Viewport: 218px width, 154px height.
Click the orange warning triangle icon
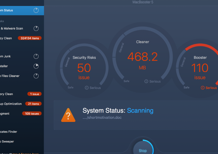(68, 115)
